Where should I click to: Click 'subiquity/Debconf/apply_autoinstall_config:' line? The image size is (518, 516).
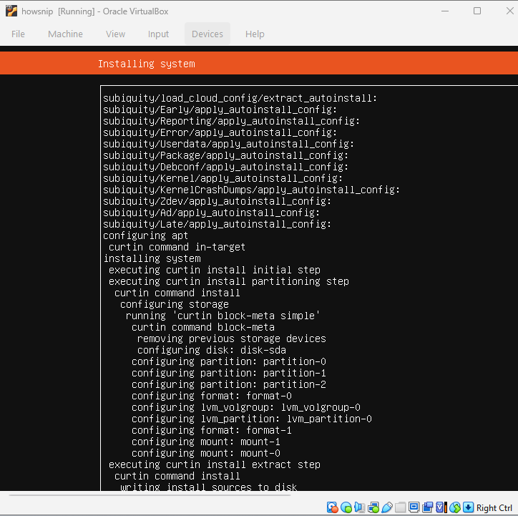point(225,167)
